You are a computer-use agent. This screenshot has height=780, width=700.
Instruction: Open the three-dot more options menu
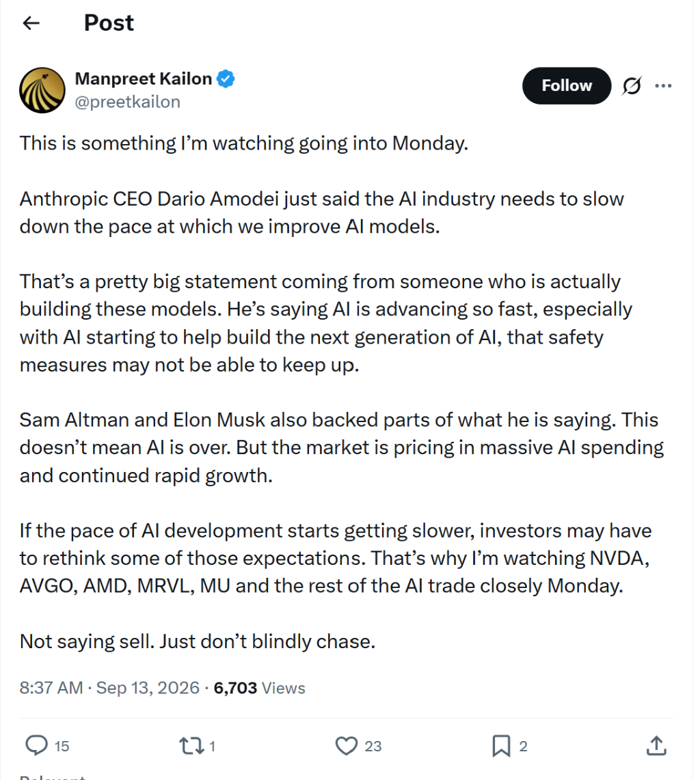[663, 85]
